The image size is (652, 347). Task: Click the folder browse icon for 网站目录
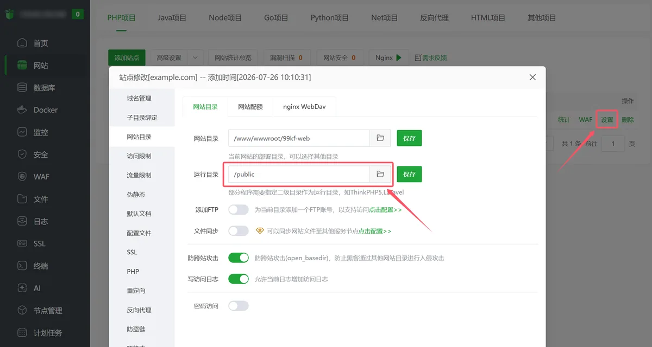click(x=380, y=138)
